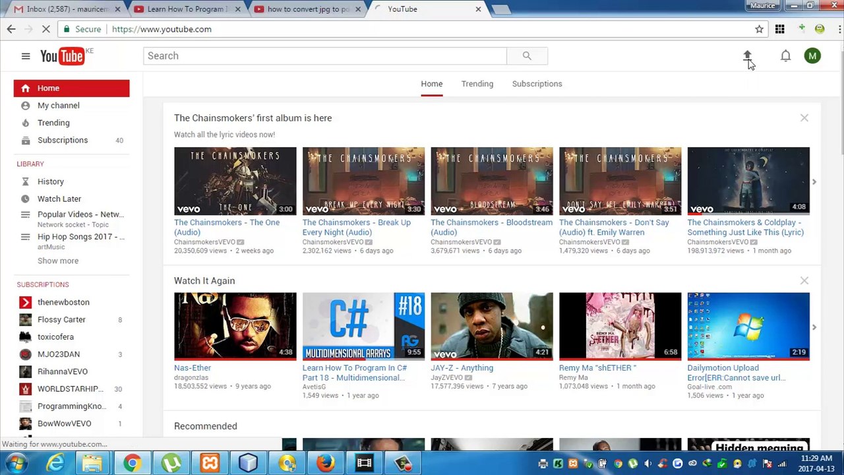The image size is (844, 475).
Task: Open File Explorer from the taskbar
Action: click(x=94, y=464)
